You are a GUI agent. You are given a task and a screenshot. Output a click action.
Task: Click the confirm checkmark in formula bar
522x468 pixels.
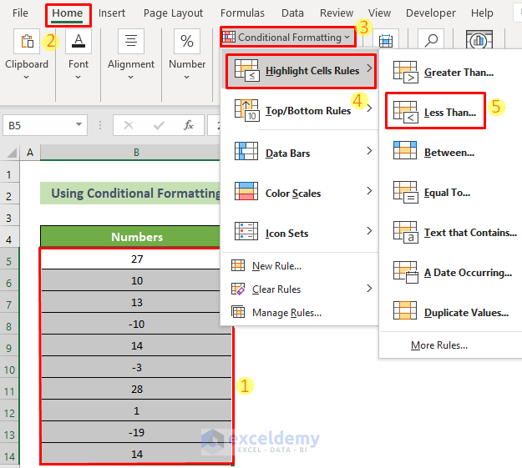pyautogui.click(x=159, y=125)
